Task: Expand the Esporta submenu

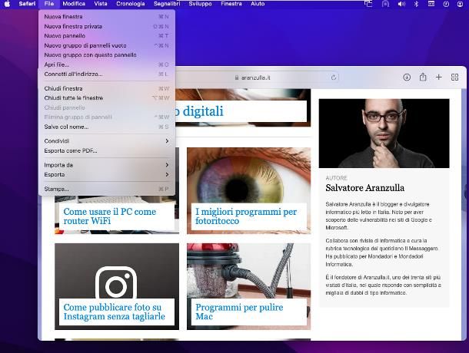Action: 107,174
